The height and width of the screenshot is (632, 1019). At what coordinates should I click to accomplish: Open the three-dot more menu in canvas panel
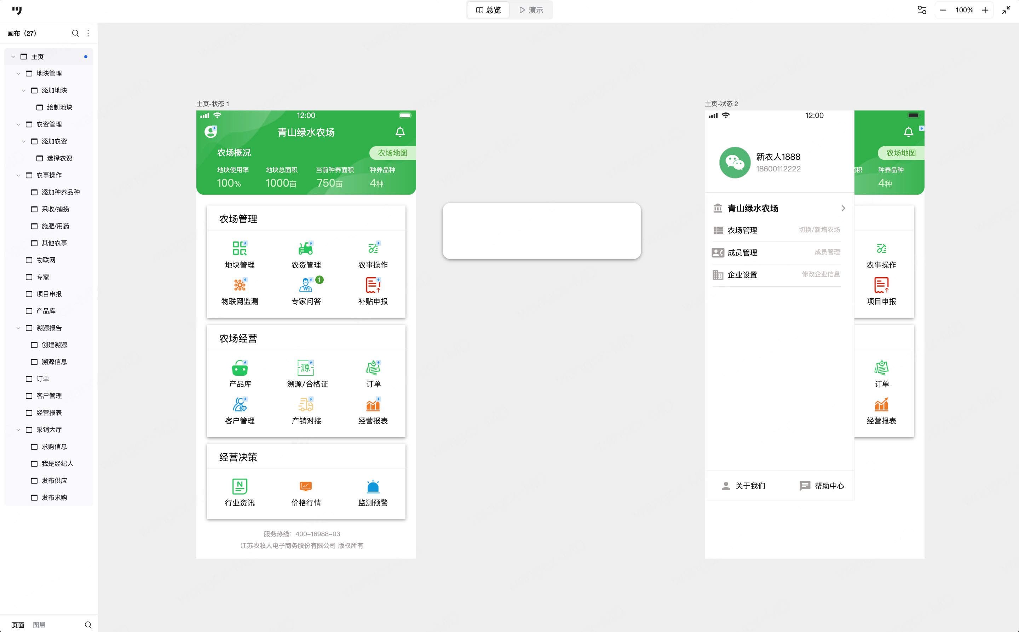coord(88,34)
